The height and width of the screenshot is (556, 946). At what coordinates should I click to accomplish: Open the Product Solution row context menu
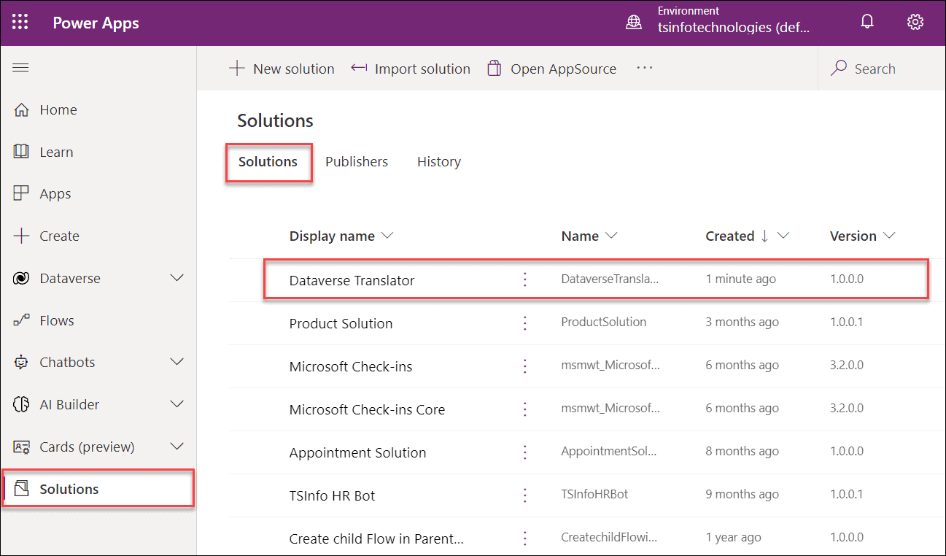tap(524, 323)
